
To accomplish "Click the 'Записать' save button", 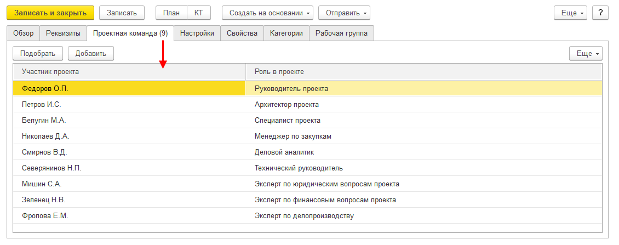I will [x=122, y=13].
